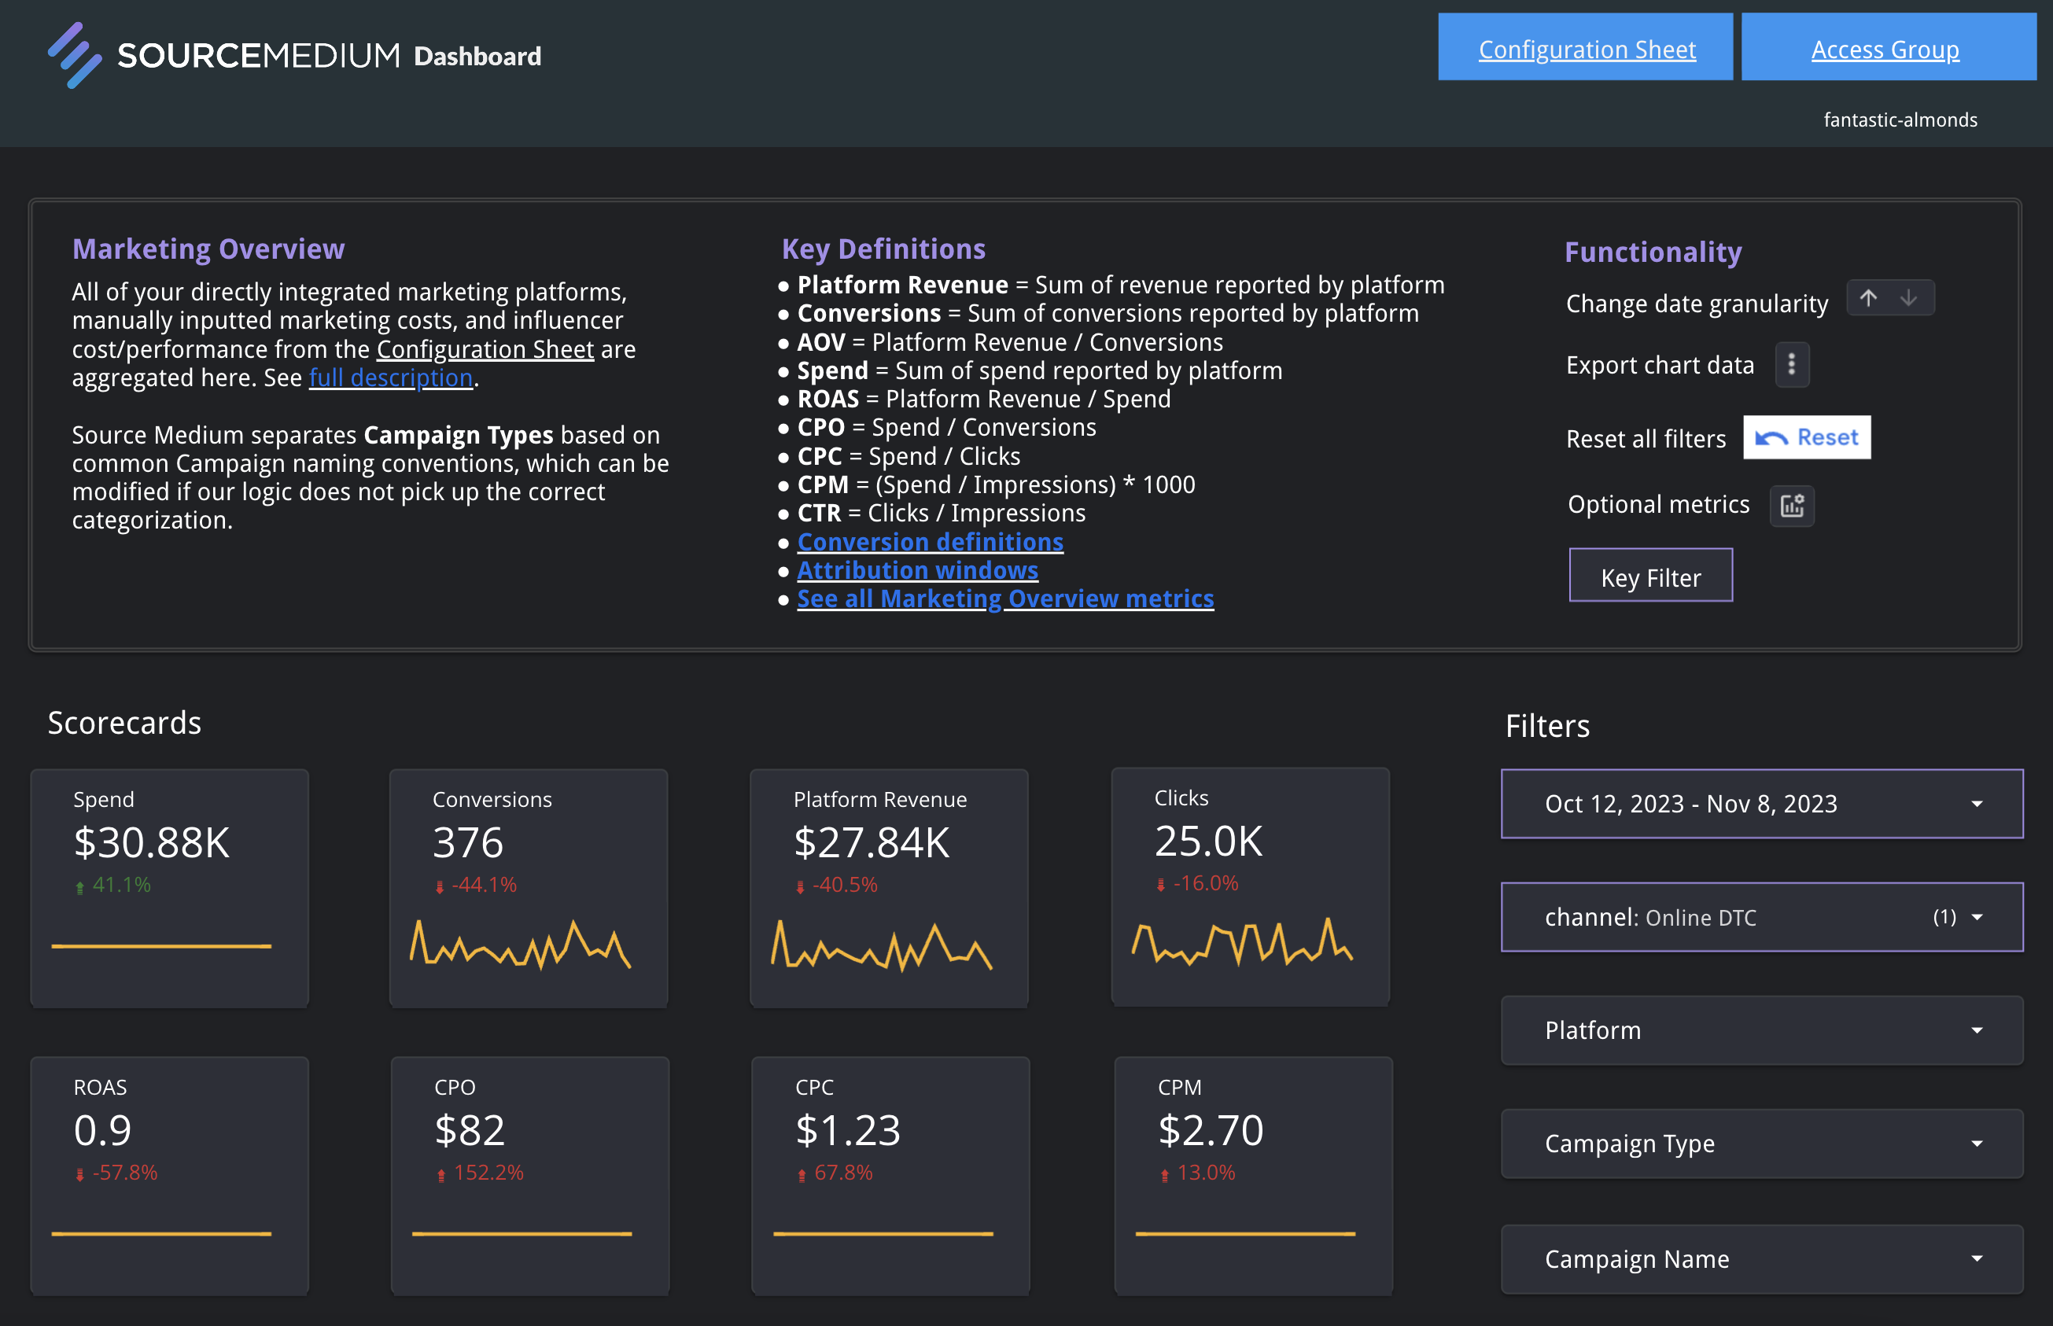Open the Conversion definitions link
The height and width of the screenshot is (1326, 2053).
[929, 542]
